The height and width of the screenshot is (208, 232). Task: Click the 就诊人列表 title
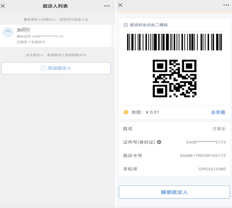[x=55, y=6]
